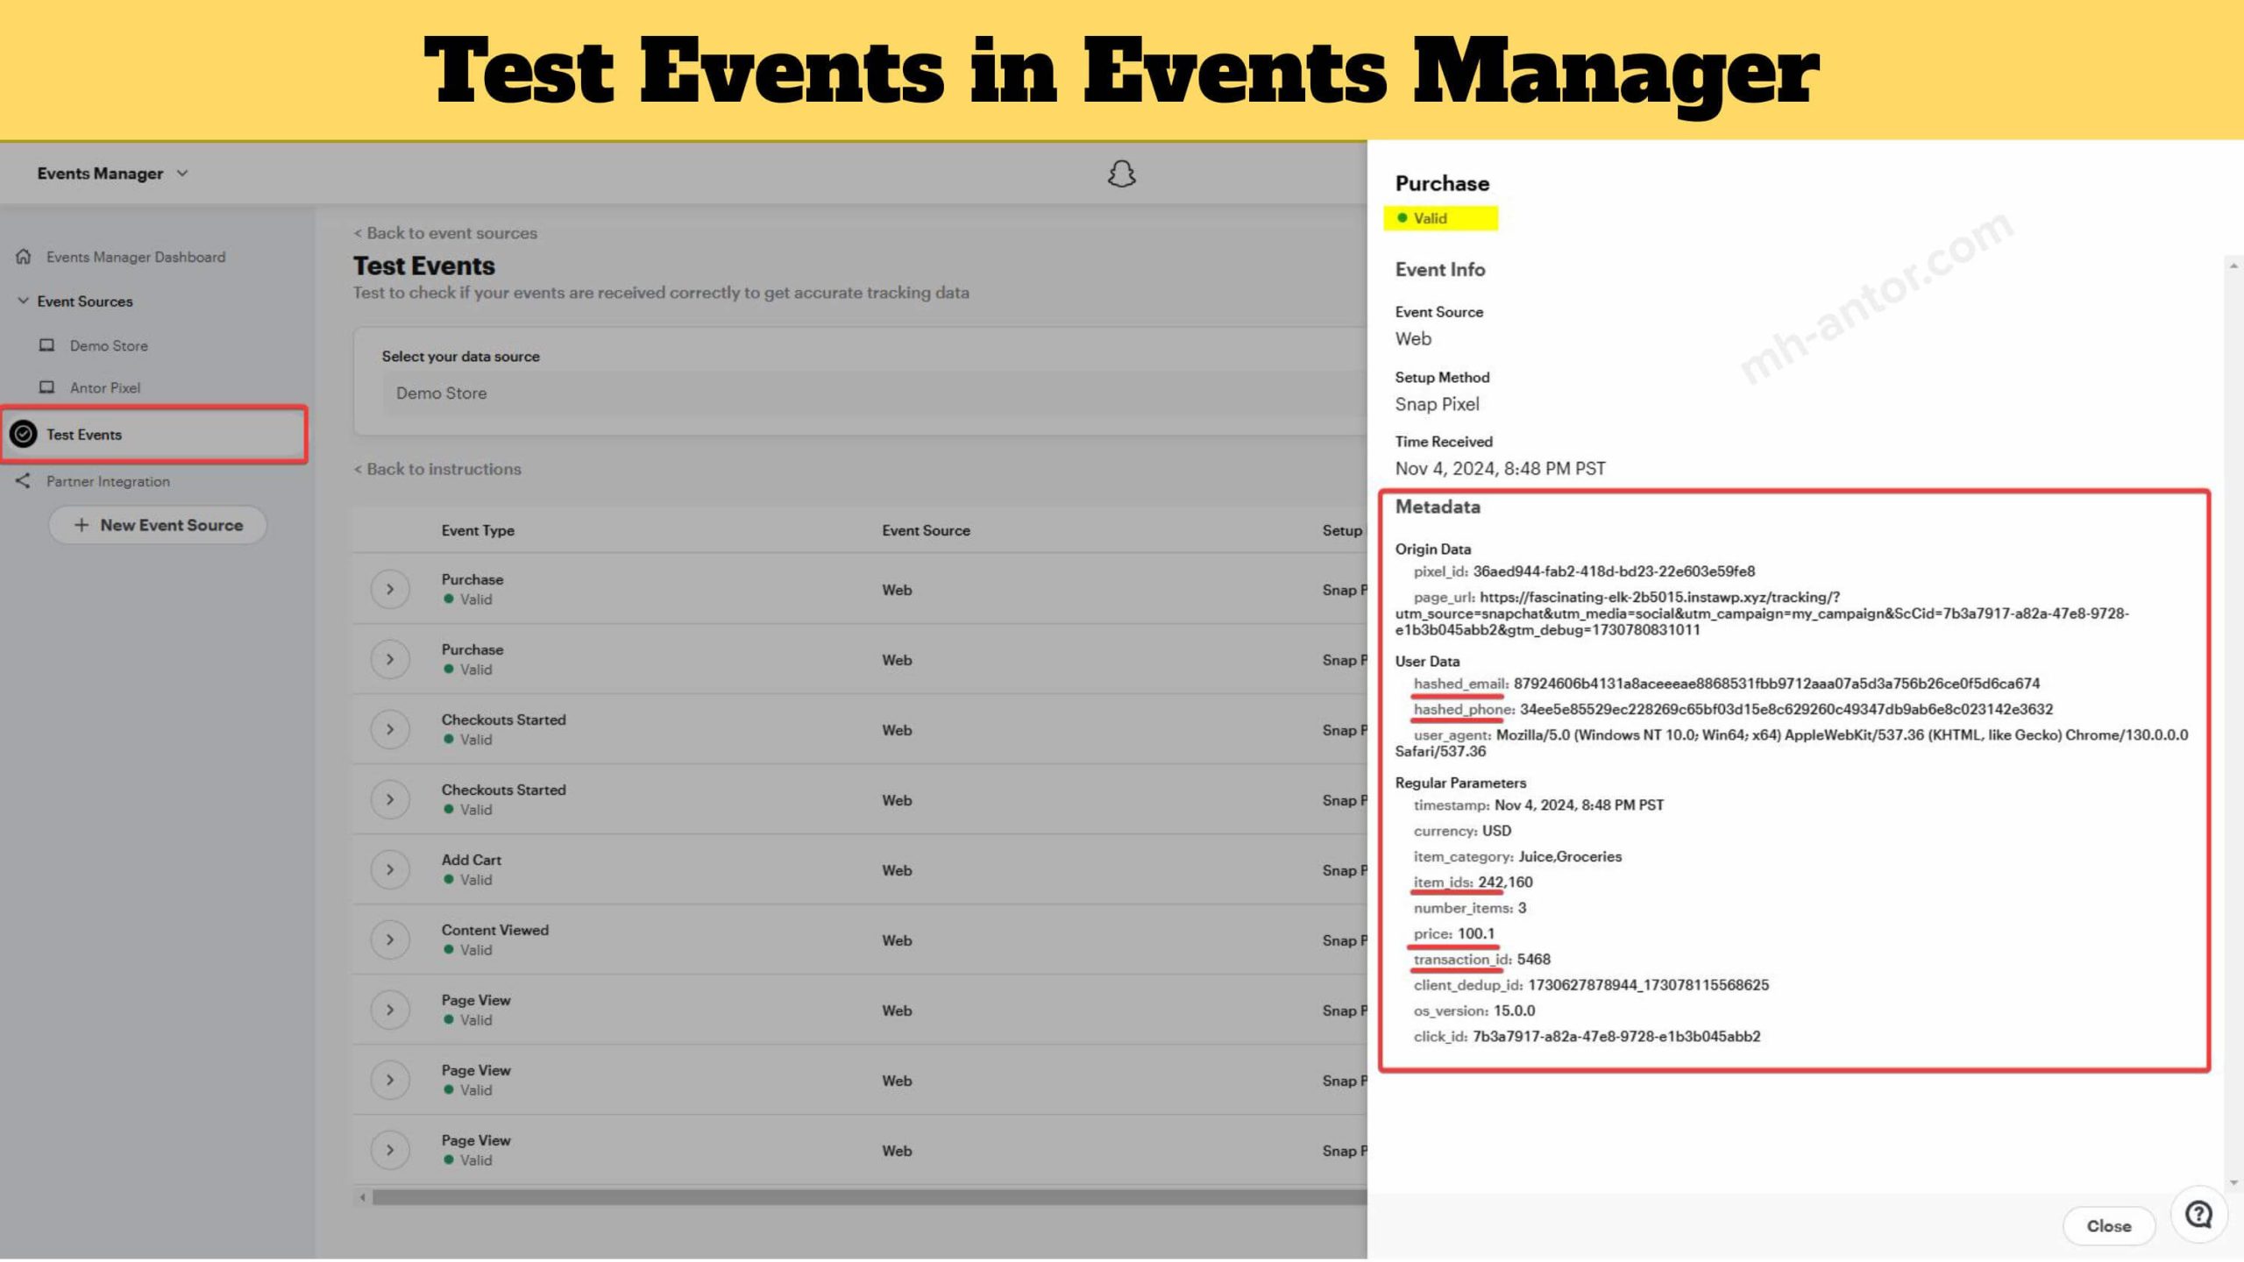Click the details panel scroll-down arrow

[x=2233, y=1183]
